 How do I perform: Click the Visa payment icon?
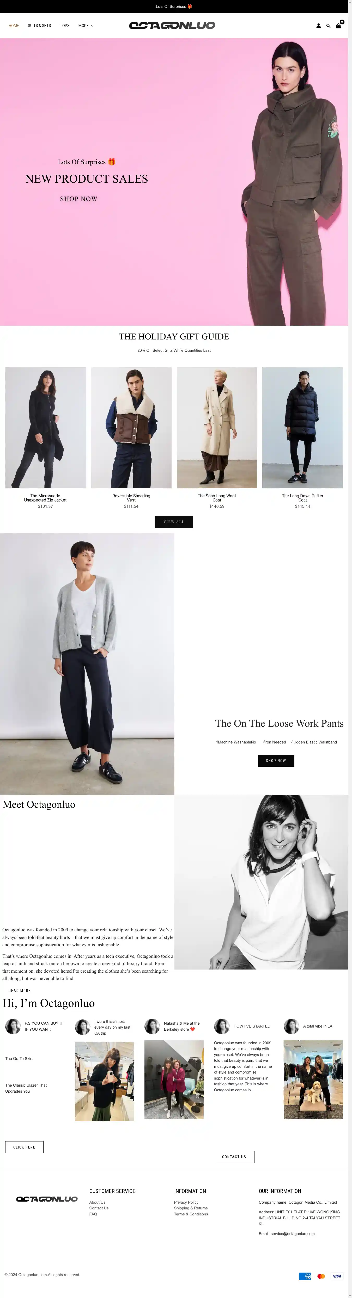337,1276
